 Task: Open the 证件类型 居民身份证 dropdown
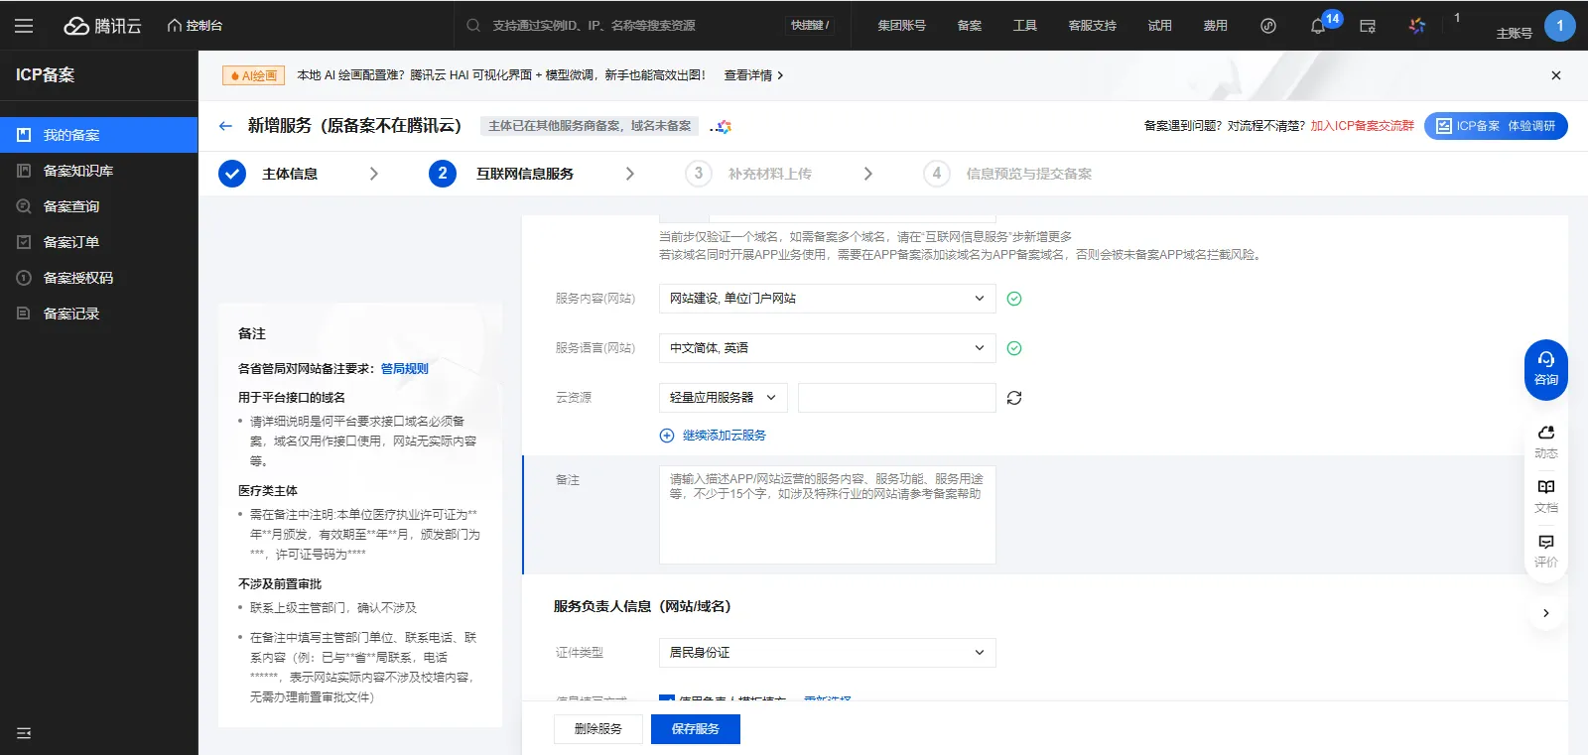coord(827,653)
